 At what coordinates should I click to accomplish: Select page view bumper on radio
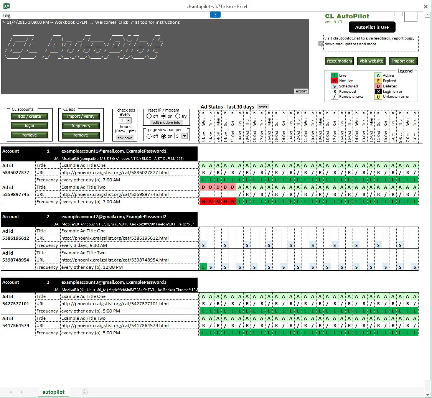tap(164, 136)
